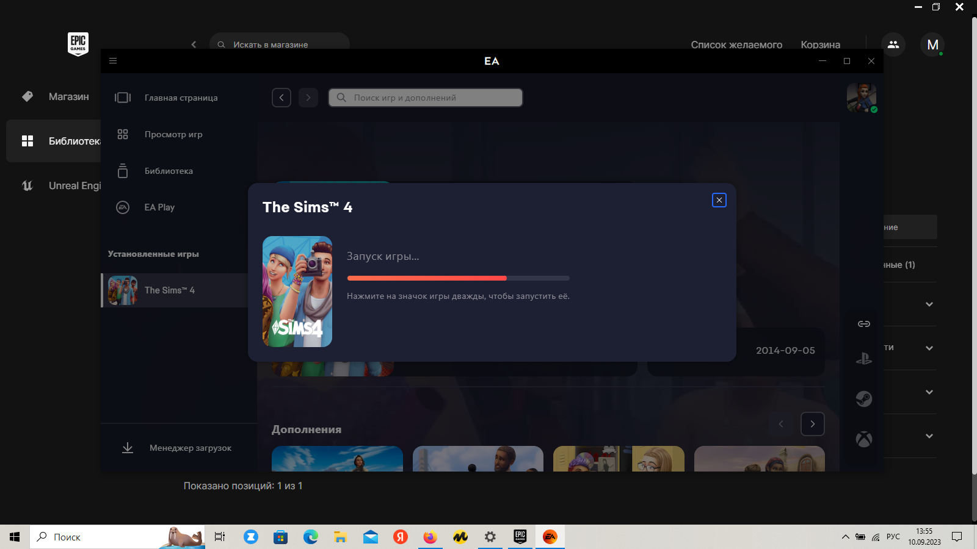The image size is (977, 549).
Task: Open Windows Settings from the taskbar
Action: [490, 537]
